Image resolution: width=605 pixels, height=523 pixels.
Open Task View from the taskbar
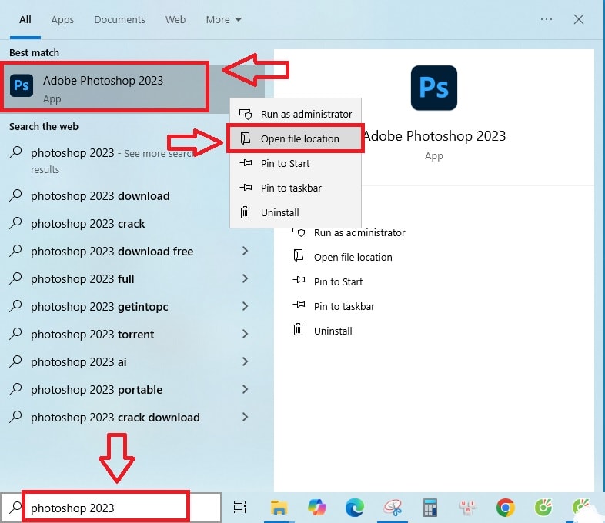239,507
